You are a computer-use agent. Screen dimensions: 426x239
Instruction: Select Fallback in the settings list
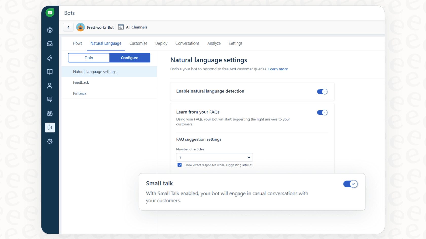tap(80, 93)
